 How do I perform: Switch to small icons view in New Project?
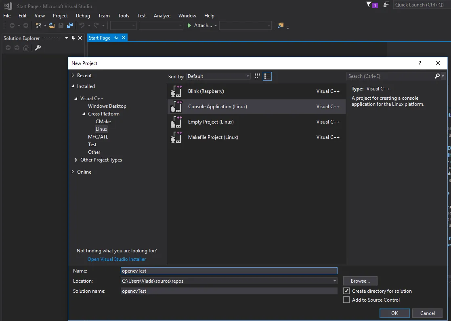pyautogui.click(x=257, y=76)
